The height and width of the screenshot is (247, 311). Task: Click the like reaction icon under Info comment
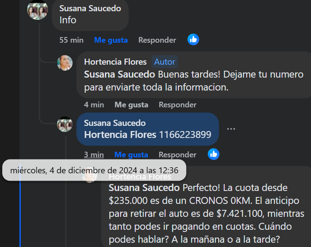click(x=193, y=40)
